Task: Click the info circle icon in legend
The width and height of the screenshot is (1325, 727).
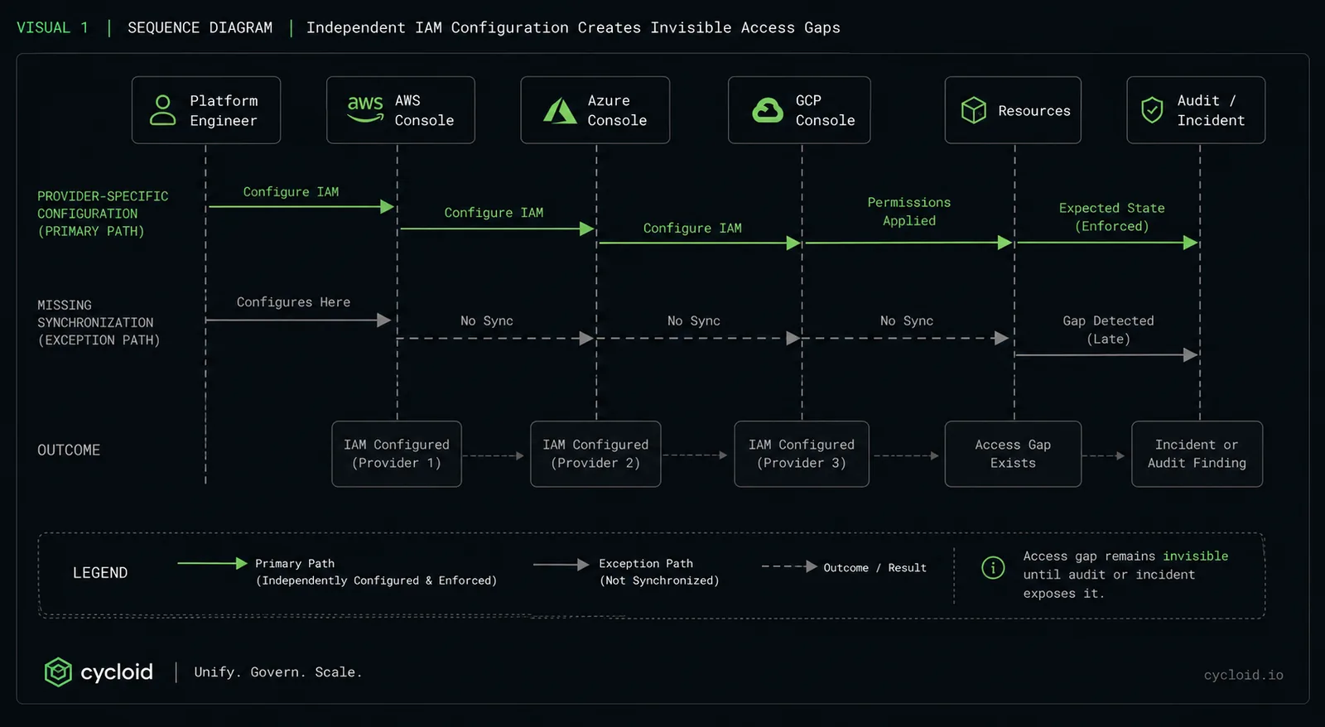Action: (993, 567)
